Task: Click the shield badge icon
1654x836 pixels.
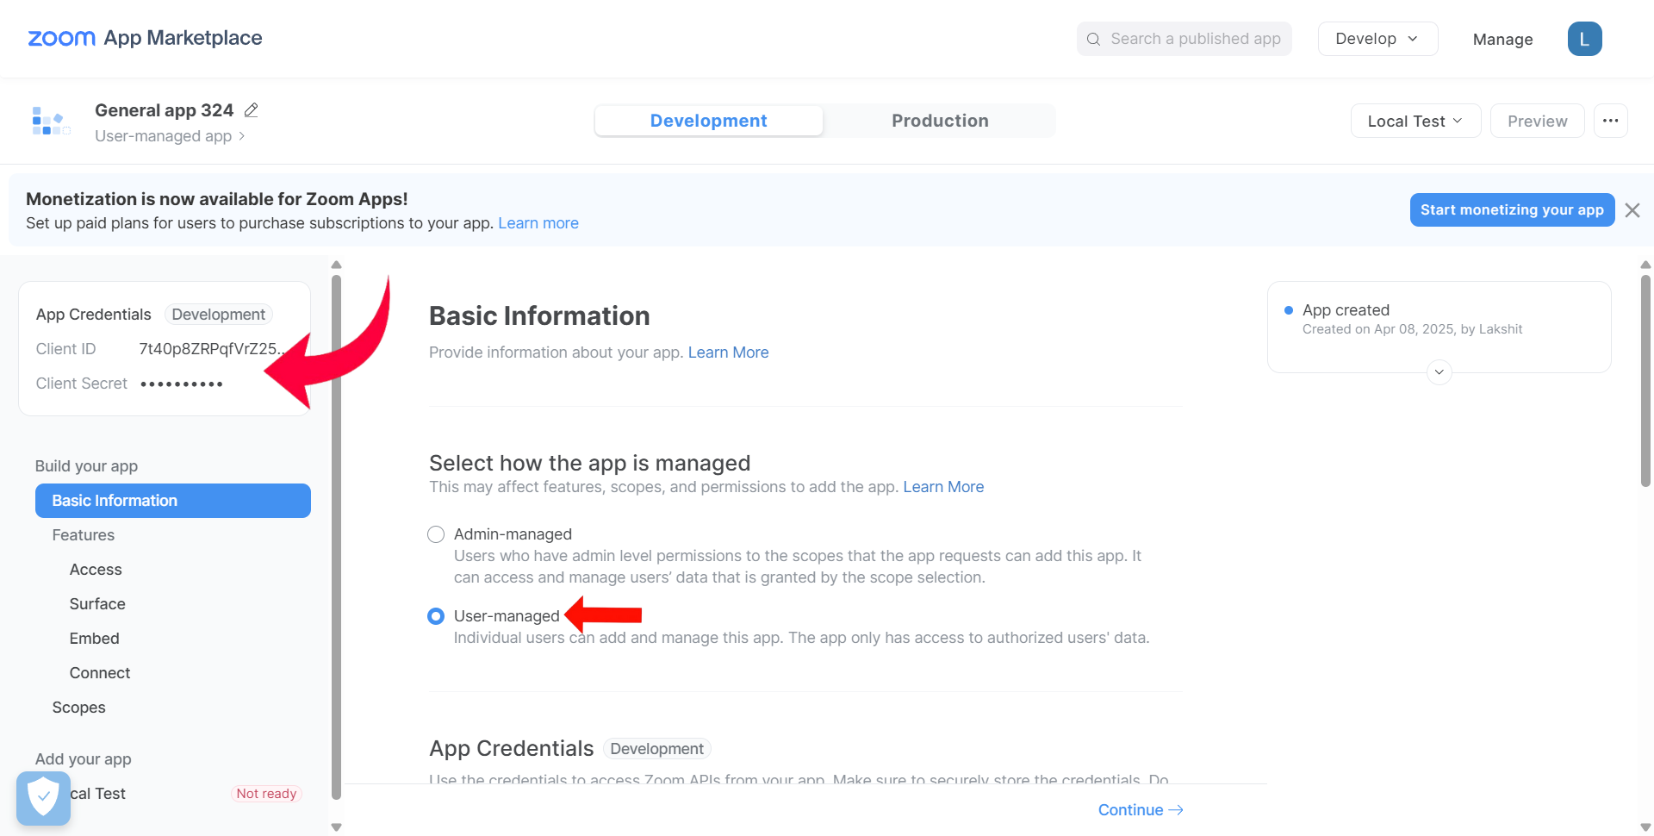Action: point(43,798)
